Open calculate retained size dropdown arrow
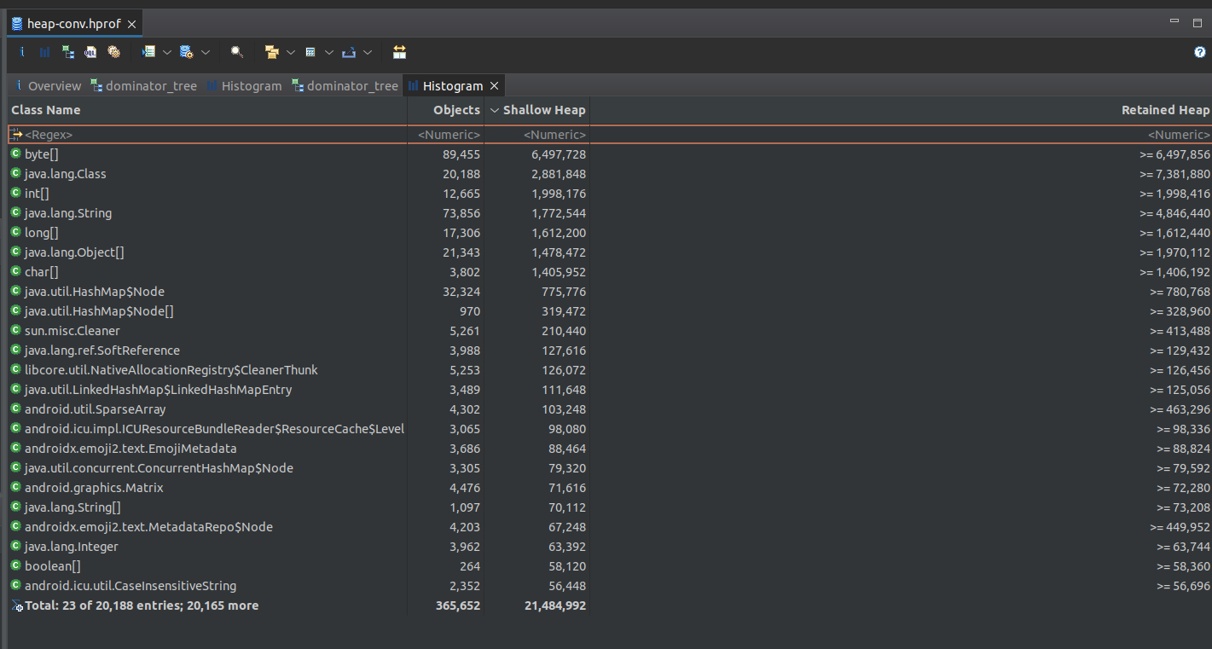This screenshot has height=649, width=1212. [328, 52]
